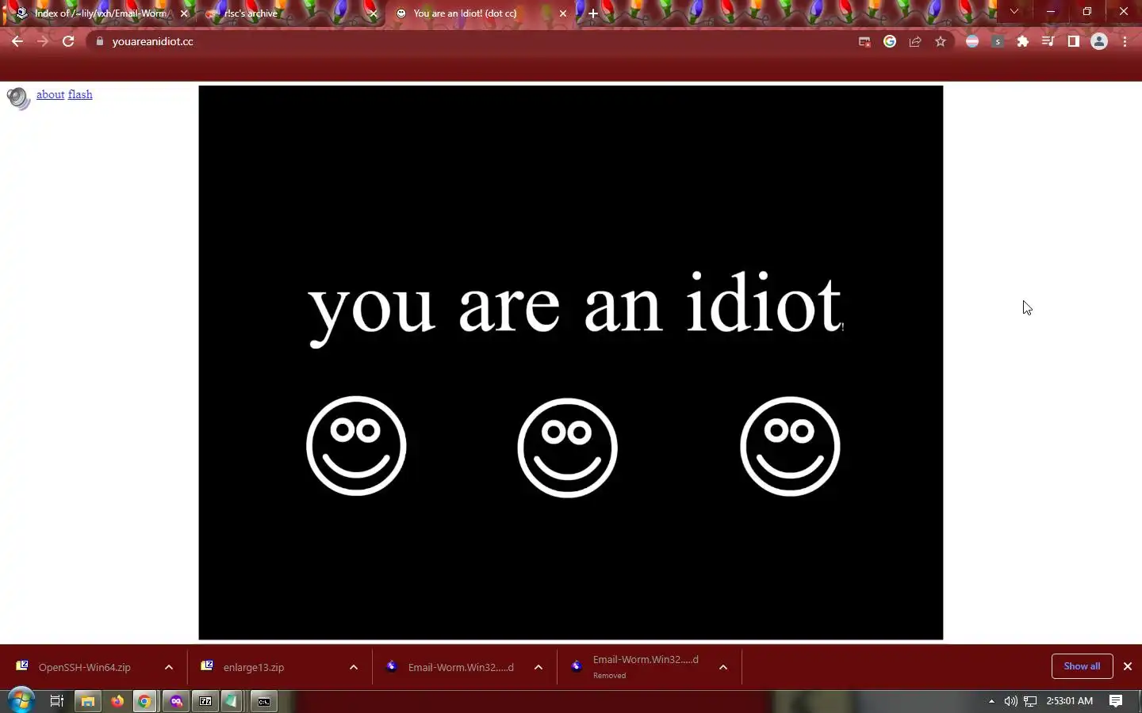Click the striped flag extension icon
Viewport: 1142px width, 713px height.
972,41
